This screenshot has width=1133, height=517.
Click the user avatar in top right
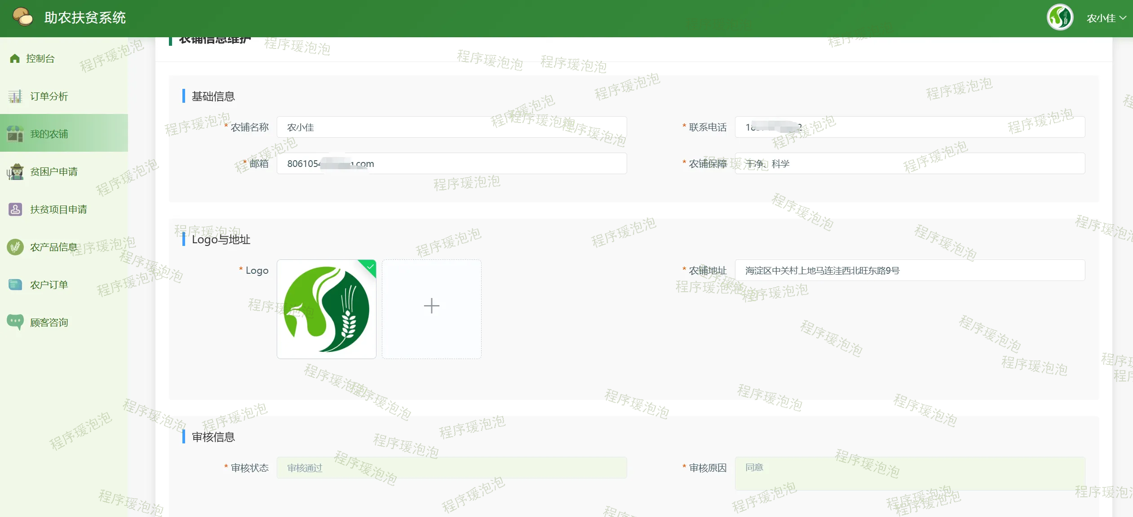click(x=1060, y=18)
